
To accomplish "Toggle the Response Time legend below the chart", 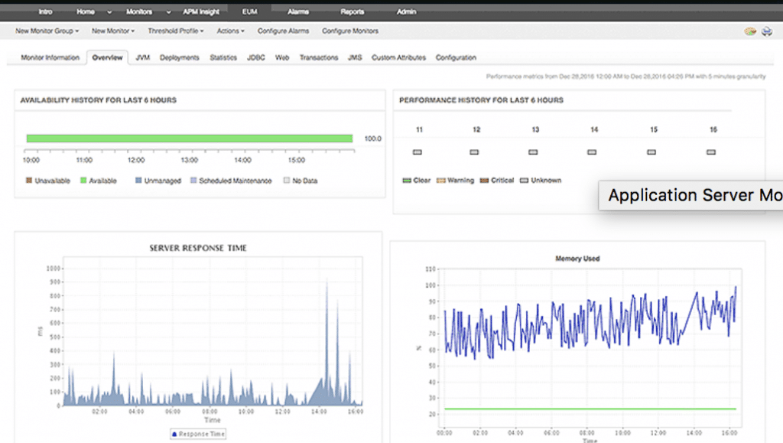I will click(197, 433).
